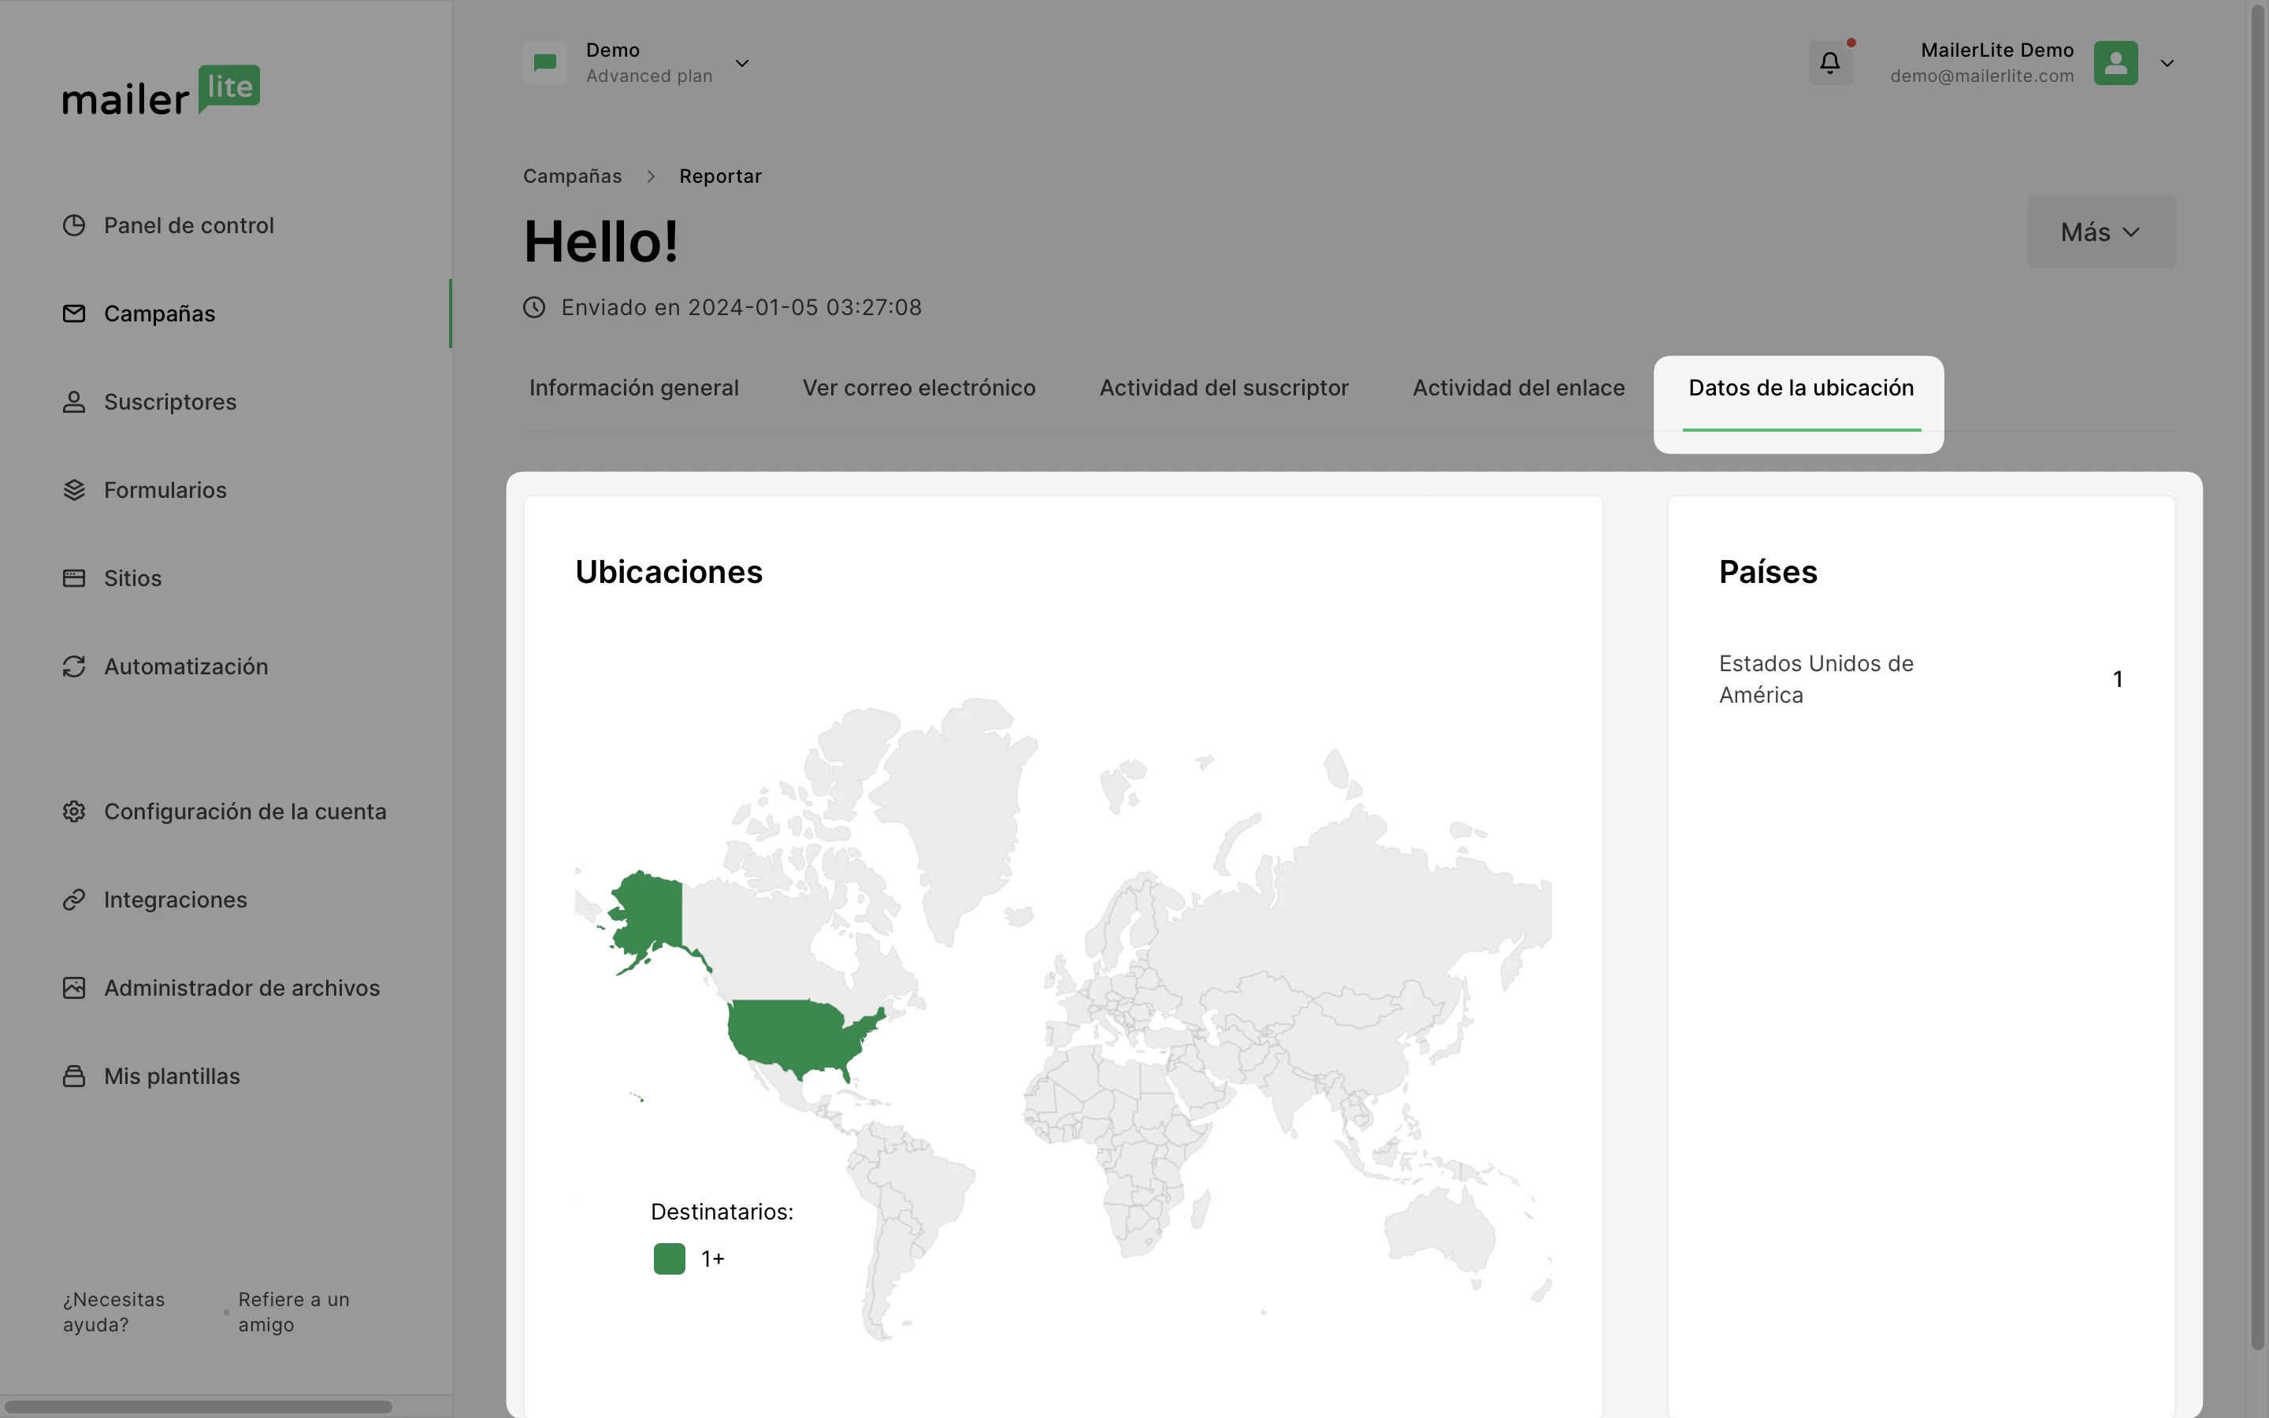Click the Integraciones link icon
Viewport: 2269px width, 1418px height.
coord(74,900)
